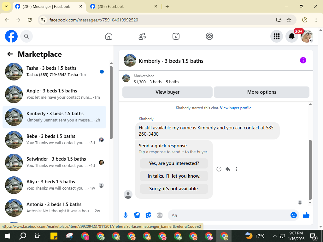This screenshot has height=242, width=323.
Task: Open the Windows Start menu
Action: click(8, 236)
